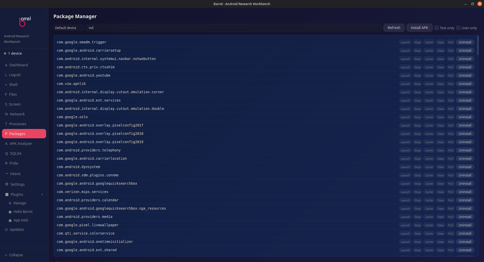Pull com.google.oslo package
The width and height of the screenshot is (484, 262).
[x=451, y=117]
